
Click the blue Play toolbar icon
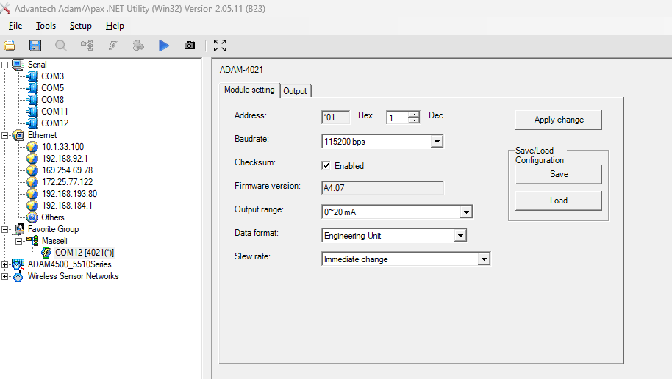click(x=164, y=46)
